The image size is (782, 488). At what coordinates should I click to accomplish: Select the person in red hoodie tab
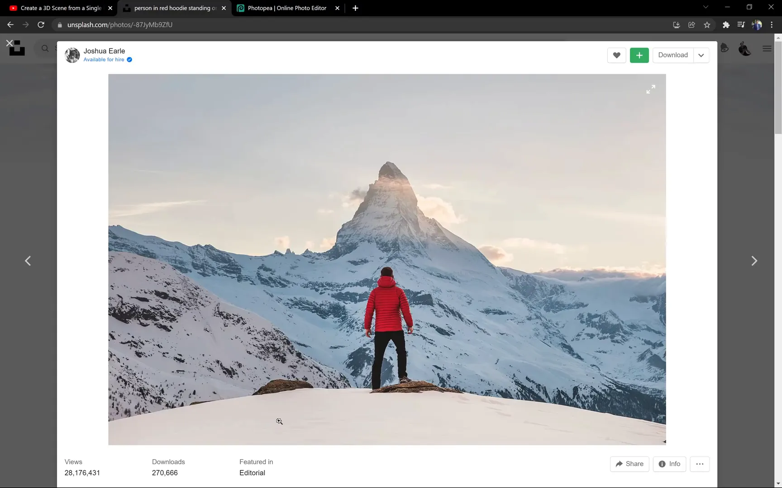pyautogui.click(x=175, y=8)
